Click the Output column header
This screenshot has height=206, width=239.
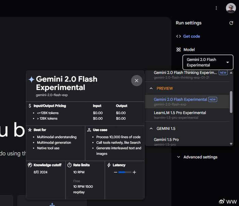click(122, 106)
